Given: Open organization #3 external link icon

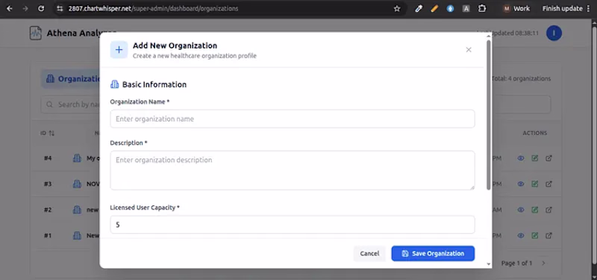Looking at the screenshot, I should click(x=548, y=184).
